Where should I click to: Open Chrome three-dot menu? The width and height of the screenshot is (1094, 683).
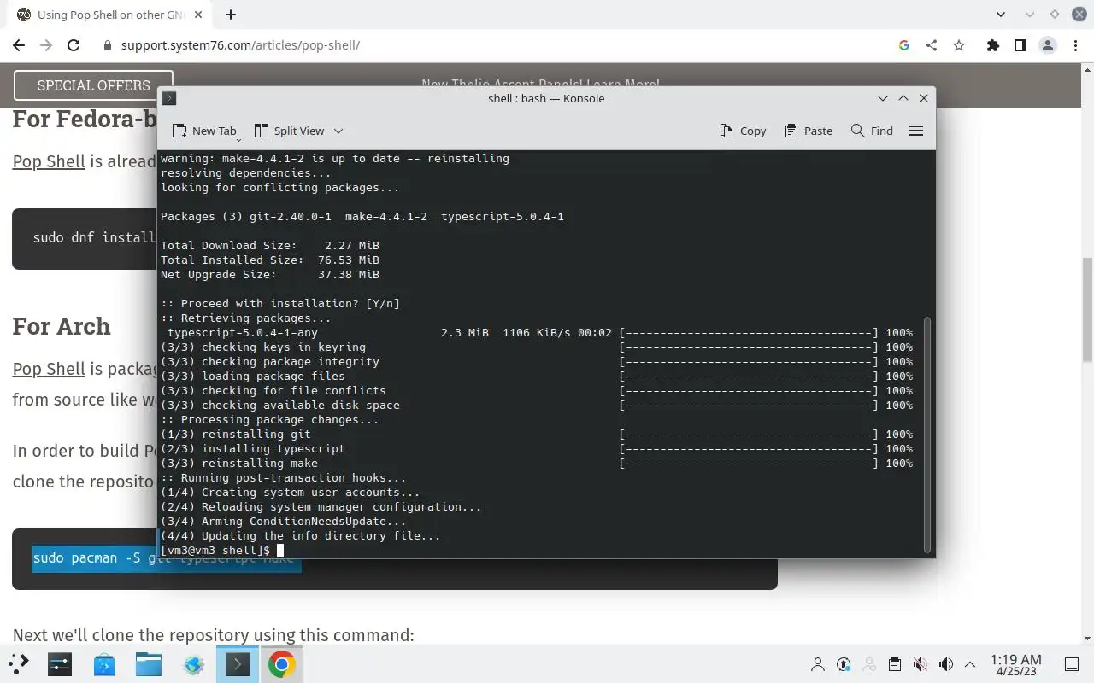coord(1075,45)
